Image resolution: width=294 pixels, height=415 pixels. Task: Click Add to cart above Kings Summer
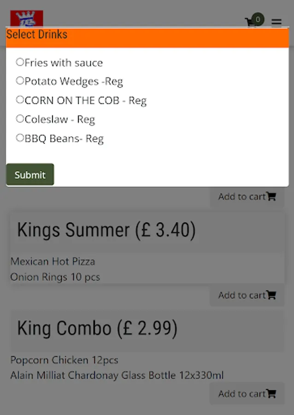tap(247, 196)
